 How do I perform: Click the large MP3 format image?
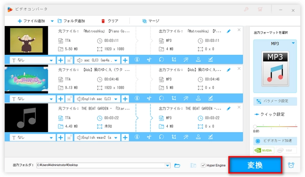[275, 69]
